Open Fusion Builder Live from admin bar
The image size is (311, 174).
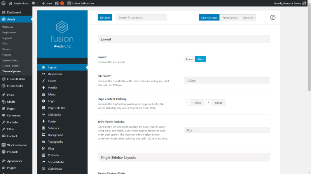80,3
